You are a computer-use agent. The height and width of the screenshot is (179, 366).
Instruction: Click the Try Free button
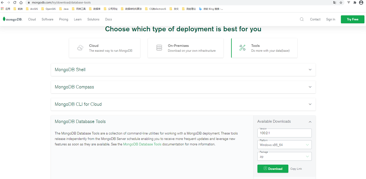coord(352,19)
